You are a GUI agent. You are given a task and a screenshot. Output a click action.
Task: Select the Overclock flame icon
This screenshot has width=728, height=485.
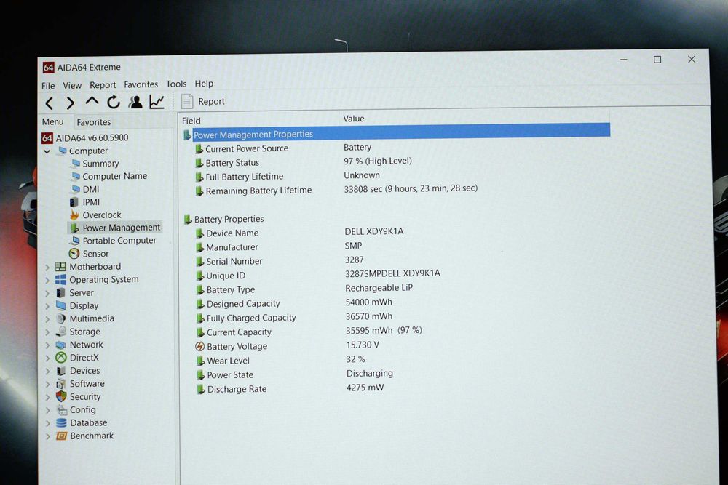point(74,215)
